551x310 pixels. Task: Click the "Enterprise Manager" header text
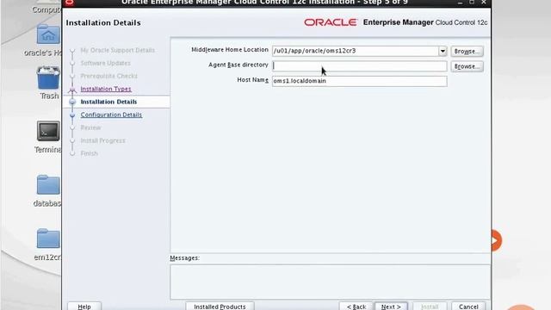(398, 22)
